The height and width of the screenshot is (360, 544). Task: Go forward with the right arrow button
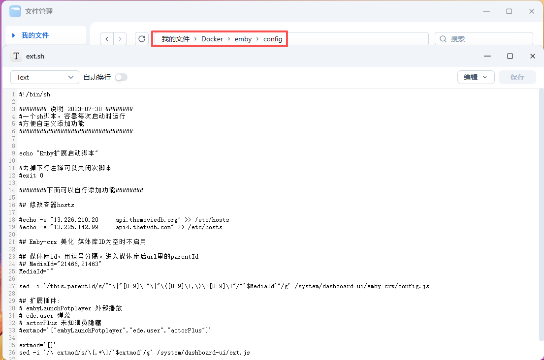120,39
